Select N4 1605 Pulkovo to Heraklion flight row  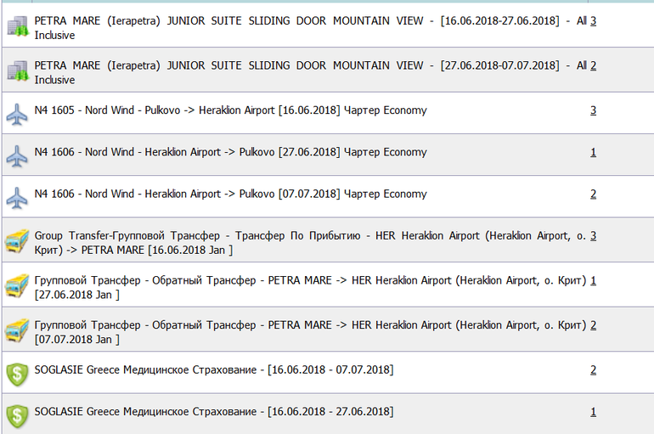click(x=230, y=110)
